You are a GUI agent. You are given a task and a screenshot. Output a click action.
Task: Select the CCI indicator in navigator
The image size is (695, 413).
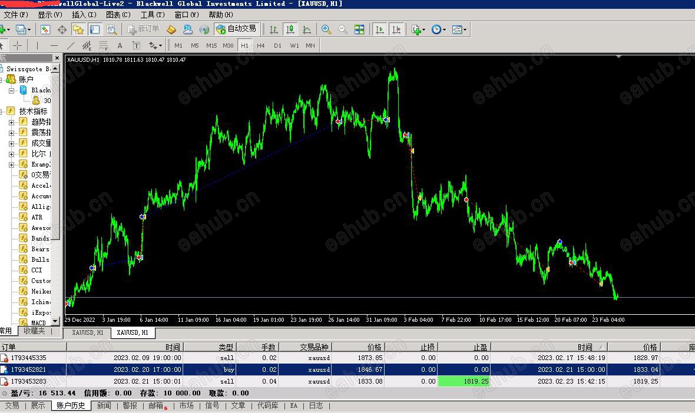coord(37,270)
